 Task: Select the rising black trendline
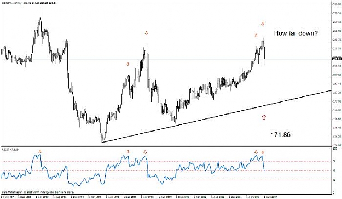coord(217,116)
